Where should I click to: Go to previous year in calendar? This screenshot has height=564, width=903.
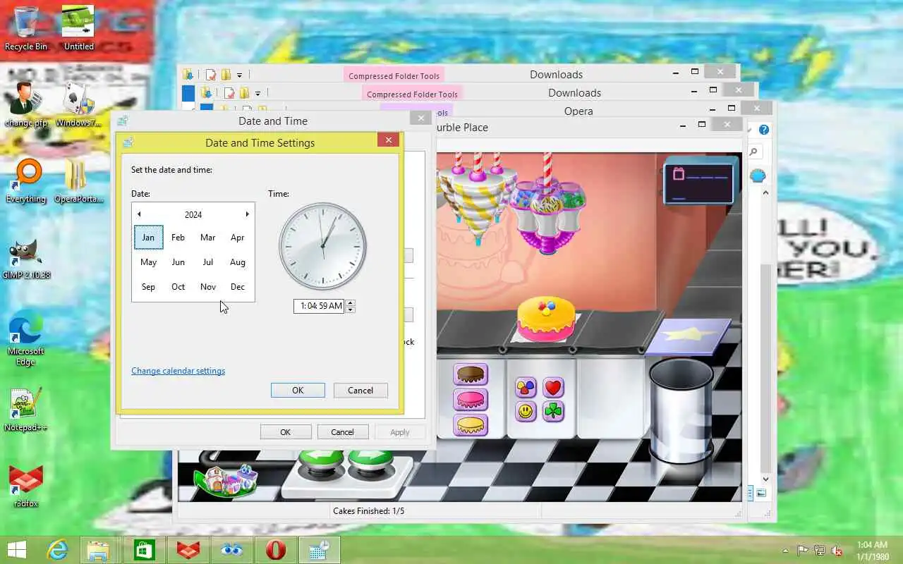[139, 214]
